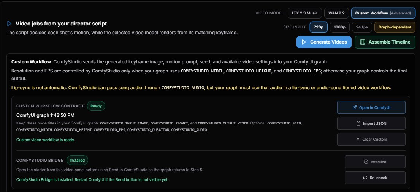Click the 'SIZE INPUT' label
The image size is (420, 192).
pos(294,27)
